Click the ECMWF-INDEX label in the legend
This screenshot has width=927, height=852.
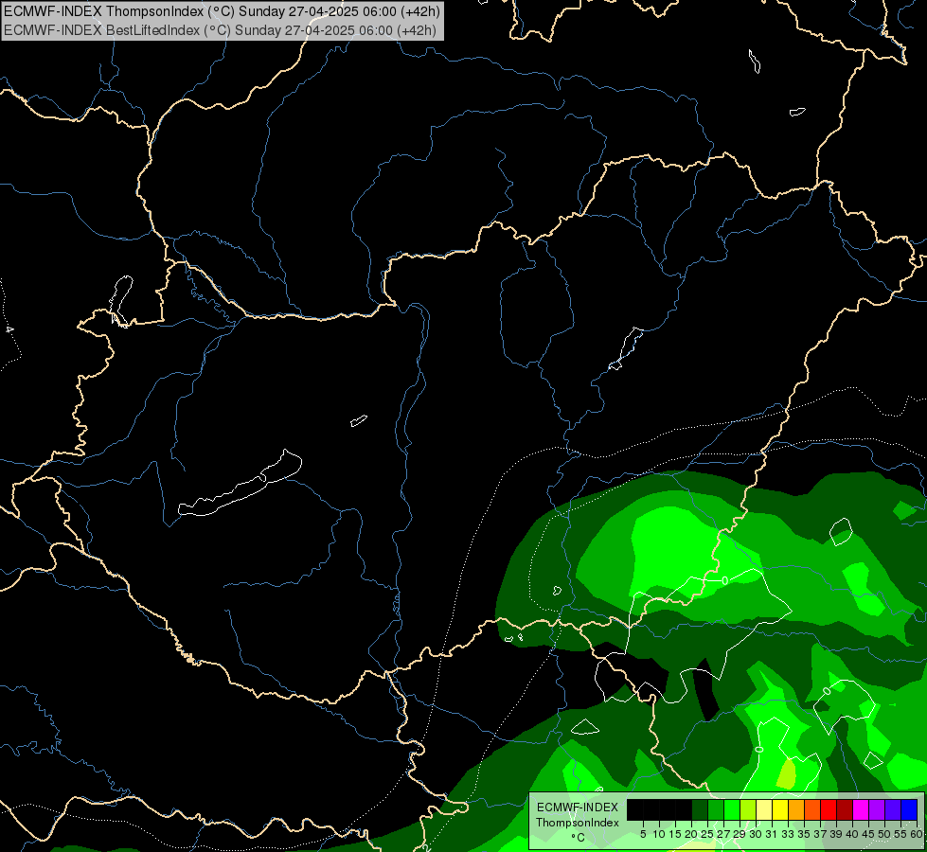[x=578, y=808]
